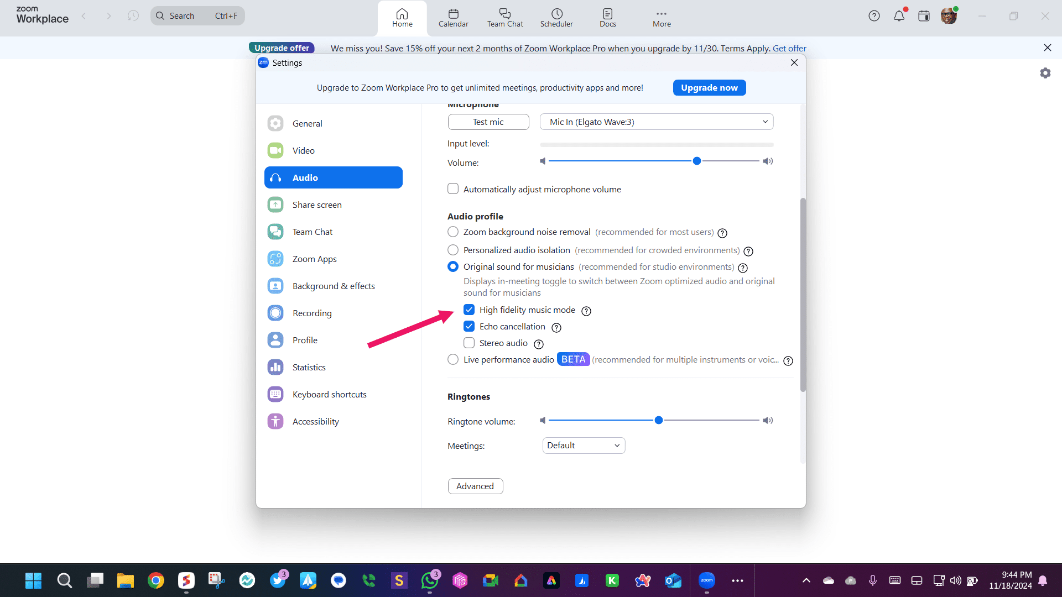Show hidden system tray icons
The image size is (1062, 597).
pyautogui.click(x=806, y=580)
